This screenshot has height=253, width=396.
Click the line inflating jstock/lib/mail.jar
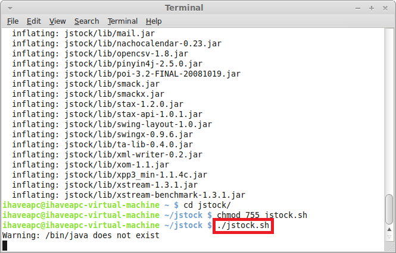pyautogui.click(x=83, y=33)
